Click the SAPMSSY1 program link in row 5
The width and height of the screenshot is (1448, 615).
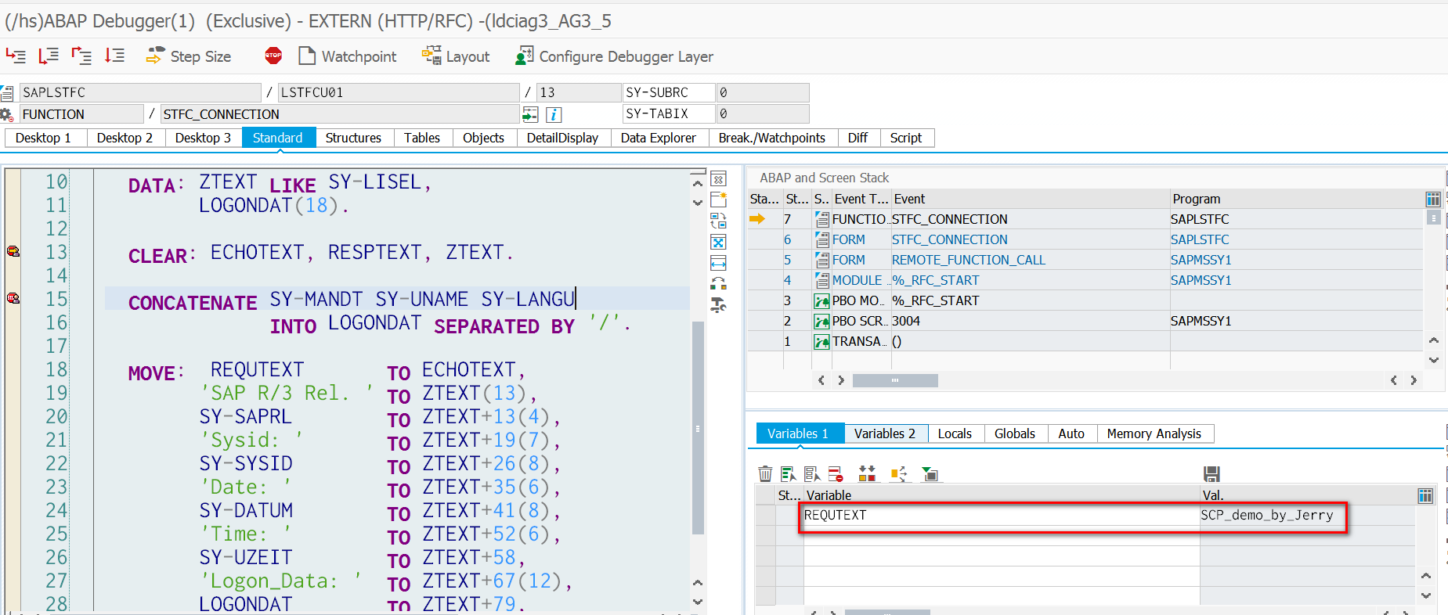pyautogui.click(x=1201, y=260)
